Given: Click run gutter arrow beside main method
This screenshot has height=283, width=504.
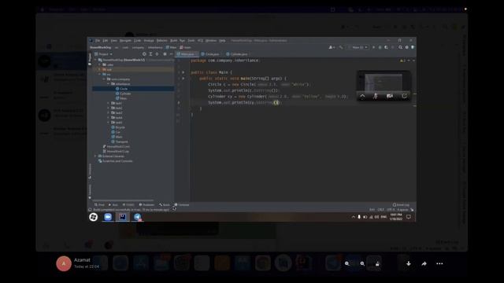Looking at the screenshot, I should 183,79.
